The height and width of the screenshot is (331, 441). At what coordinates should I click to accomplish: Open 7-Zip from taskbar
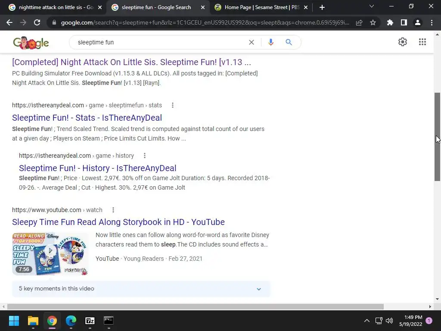[x=90, y=321]
